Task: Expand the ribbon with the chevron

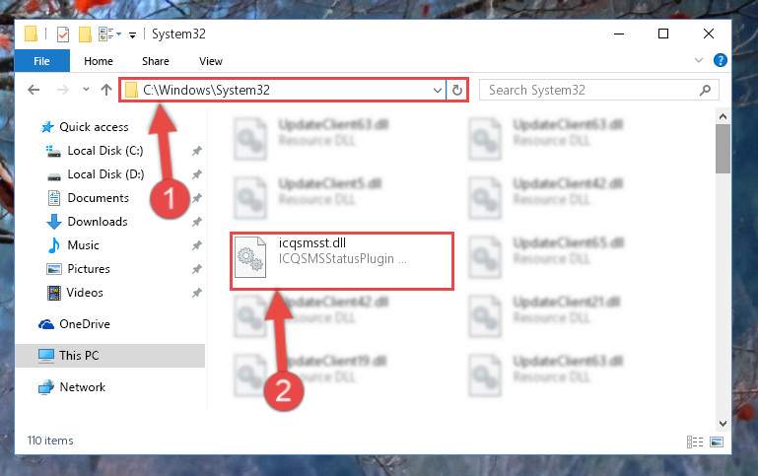Action: click(699, 60)
